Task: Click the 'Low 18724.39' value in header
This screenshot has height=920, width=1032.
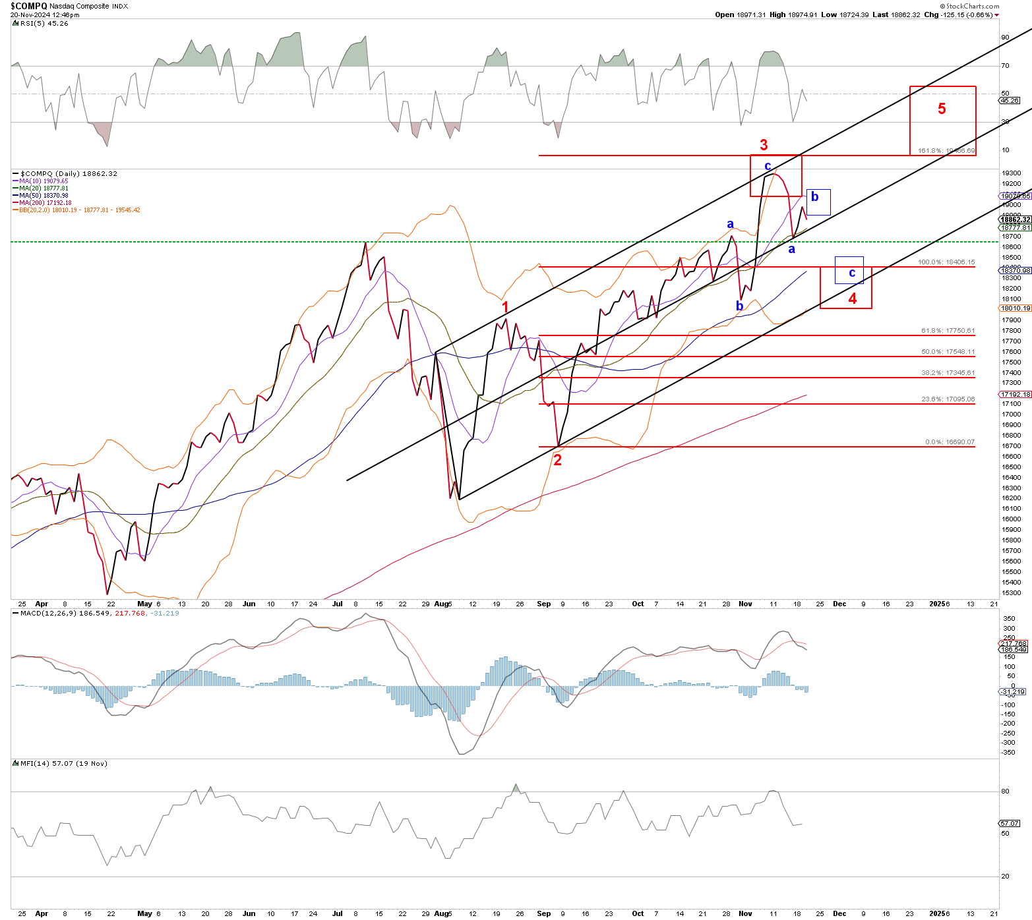Action: [845, 15]
